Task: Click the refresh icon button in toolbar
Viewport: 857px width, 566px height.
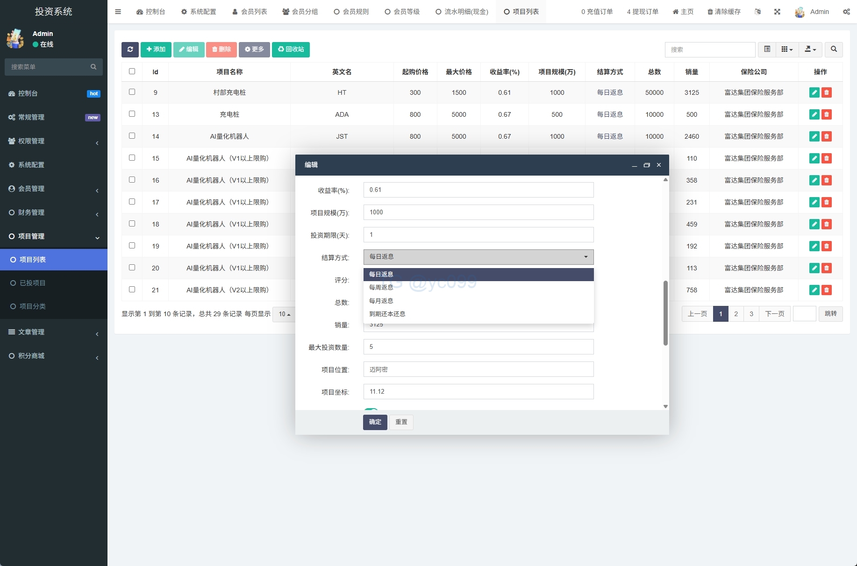Action: click(x=130, y=50)
